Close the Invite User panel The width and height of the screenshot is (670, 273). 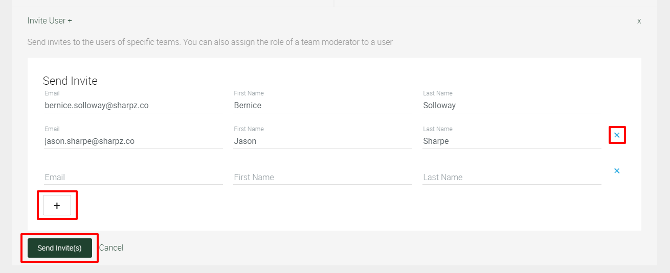[639, 21]
